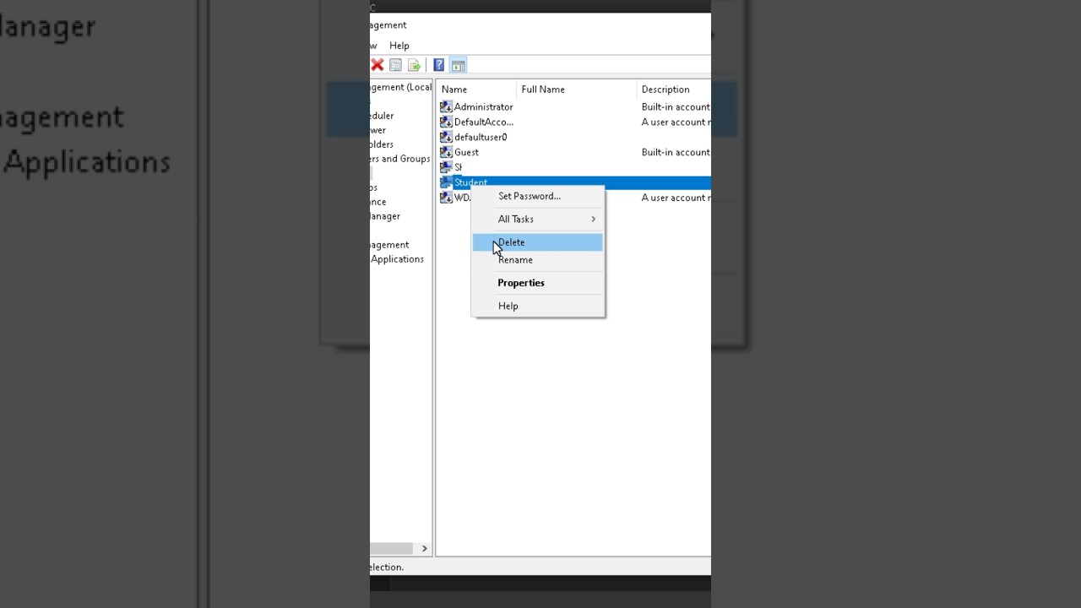
Task: Click the red X Delete toolbar icon
Action: tap(378, 65)
